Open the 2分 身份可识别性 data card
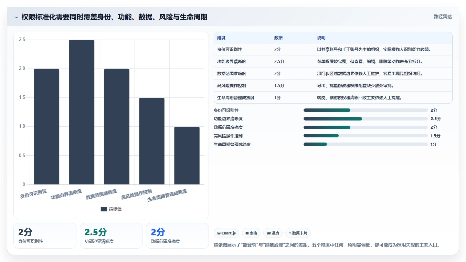 [x=45, y=235]
